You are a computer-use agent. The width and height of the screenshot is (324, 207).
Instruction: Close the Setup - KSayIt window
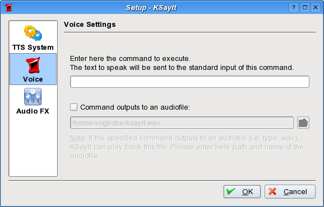click(x=316, y=8)
